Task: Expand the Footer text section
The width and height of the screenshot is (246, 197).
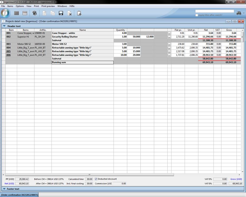Action: (x=4, y=189)
